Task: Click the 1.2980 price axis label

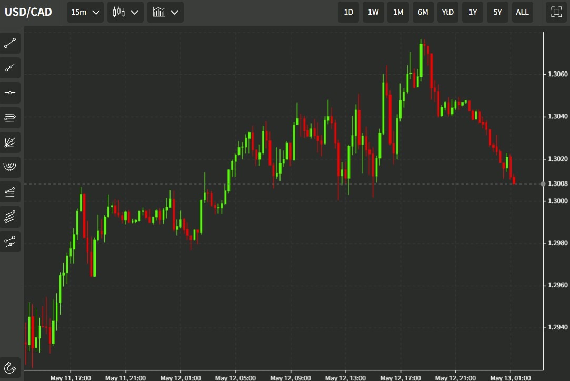Action: (558, 243)
